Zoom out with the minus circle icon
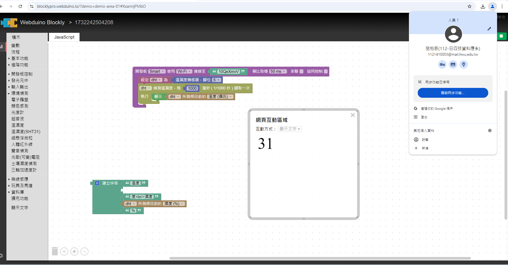508x265 pixels. coord(84,251)
